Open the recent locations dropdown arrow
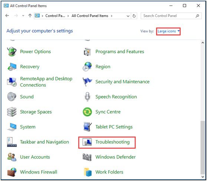Image resolution: width=207 pixels, height=181 pixels. 23,16
